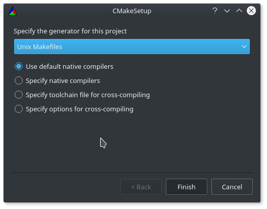267x209 pixels.
Task: Close the CMakeSetup dialog with X icon
Action: point(251,11)
